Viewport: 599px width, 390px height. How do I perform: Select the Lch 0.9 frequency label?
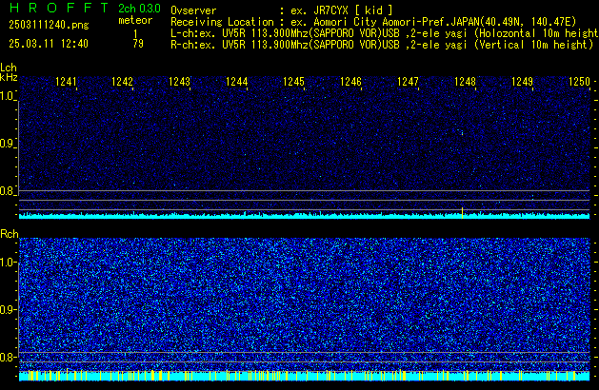tap(7, 144)
